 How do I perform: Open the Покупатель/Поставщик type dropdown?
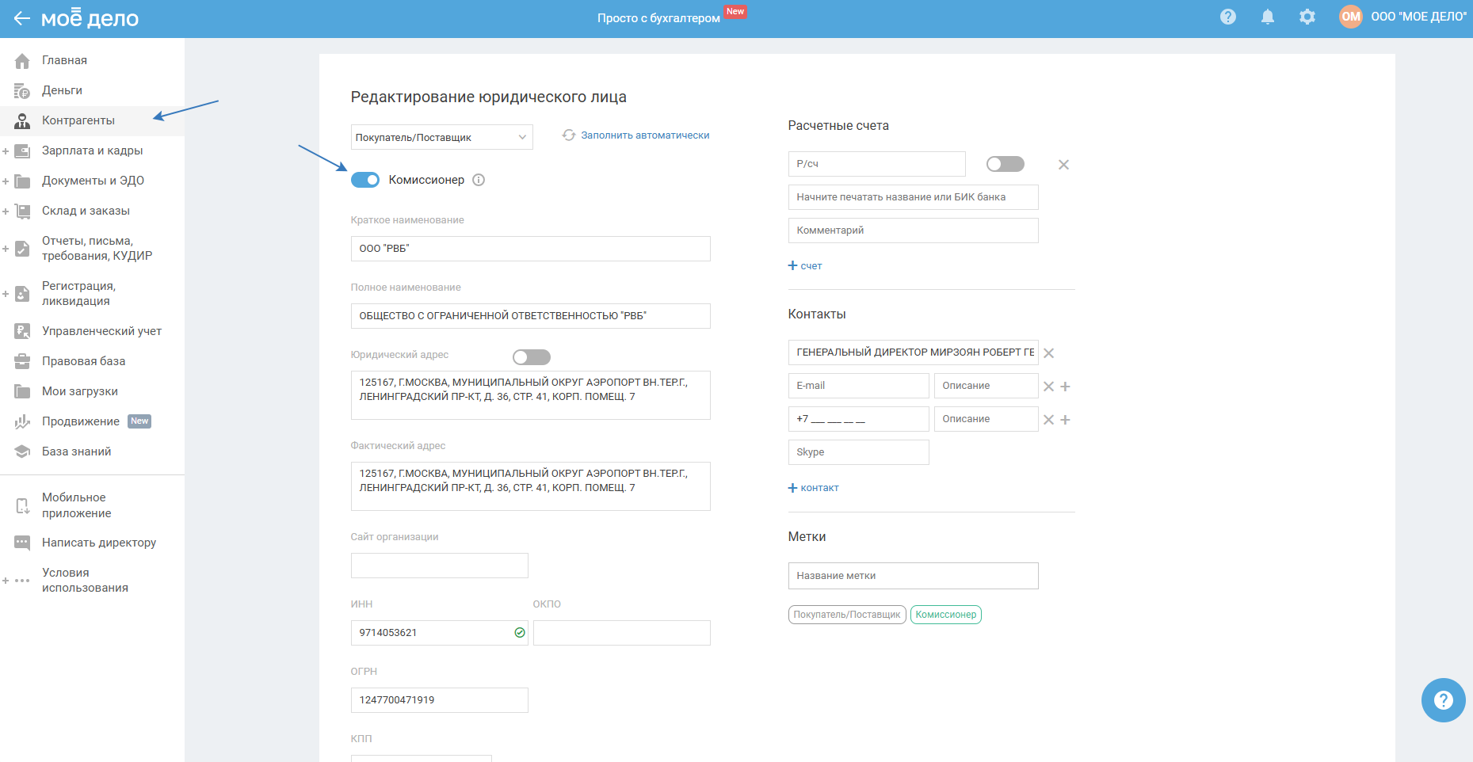point(441,137)
